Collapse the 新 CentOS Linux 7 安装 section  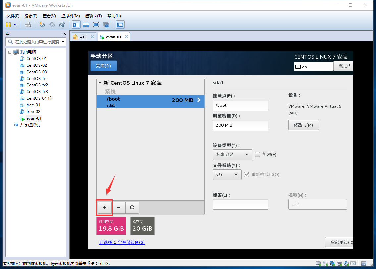tap(100, 83)
